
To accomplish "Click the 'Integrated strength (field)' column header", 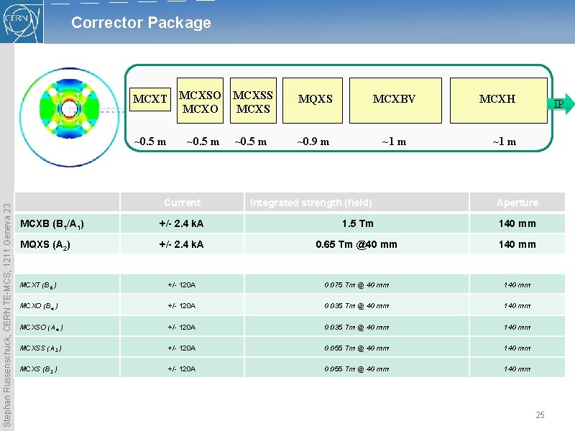I will pos(356,203).
